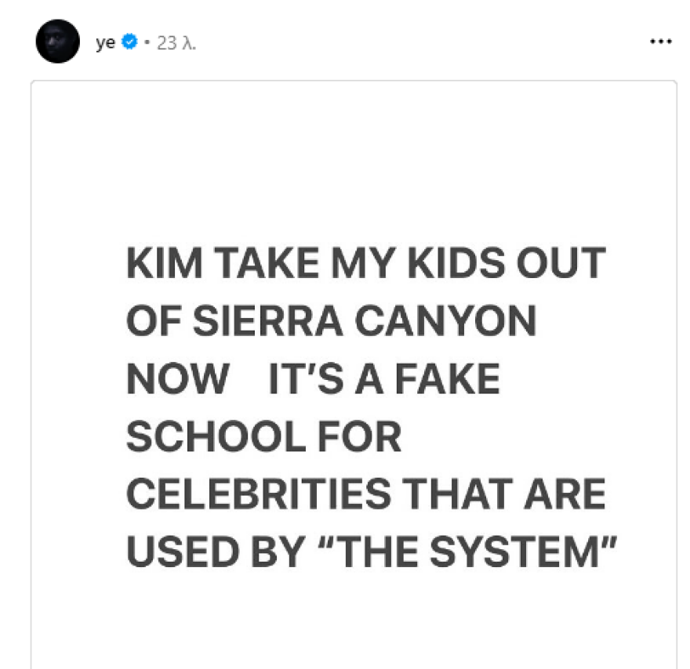Click the "23 λ." post timestamp

[176, 42]
